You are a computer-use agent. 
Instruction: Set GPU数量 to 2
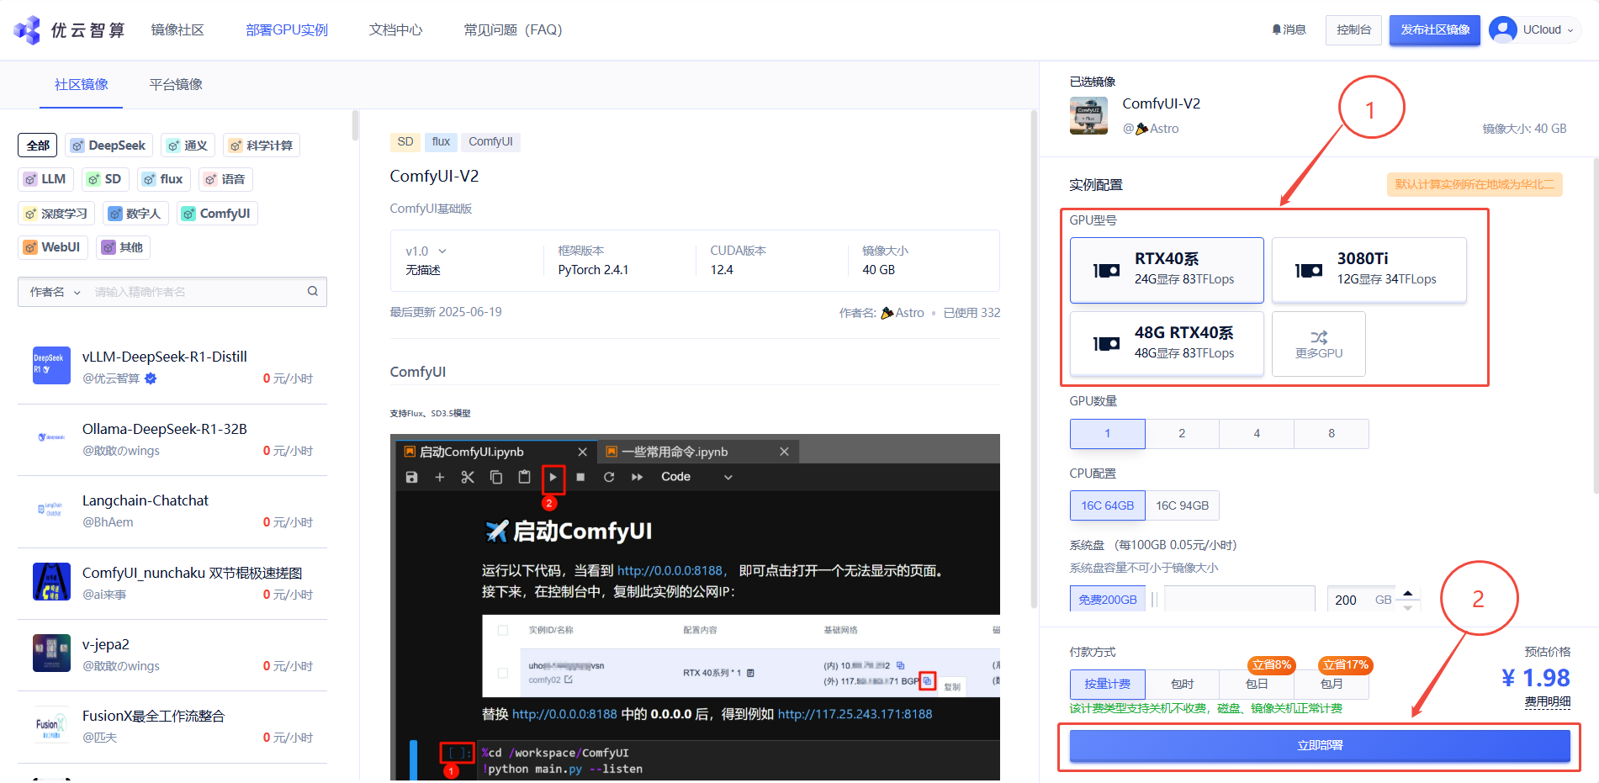[x=1182, y=433]
